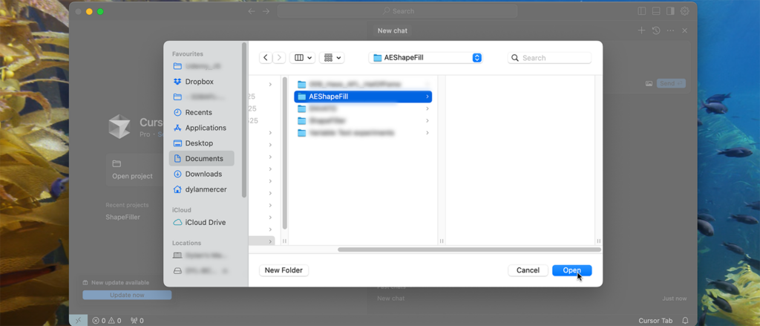Screen dimensions: 760x326
Task: Open the AEShapeFill folder with the Open button
Action: click(x=572, y=270)
